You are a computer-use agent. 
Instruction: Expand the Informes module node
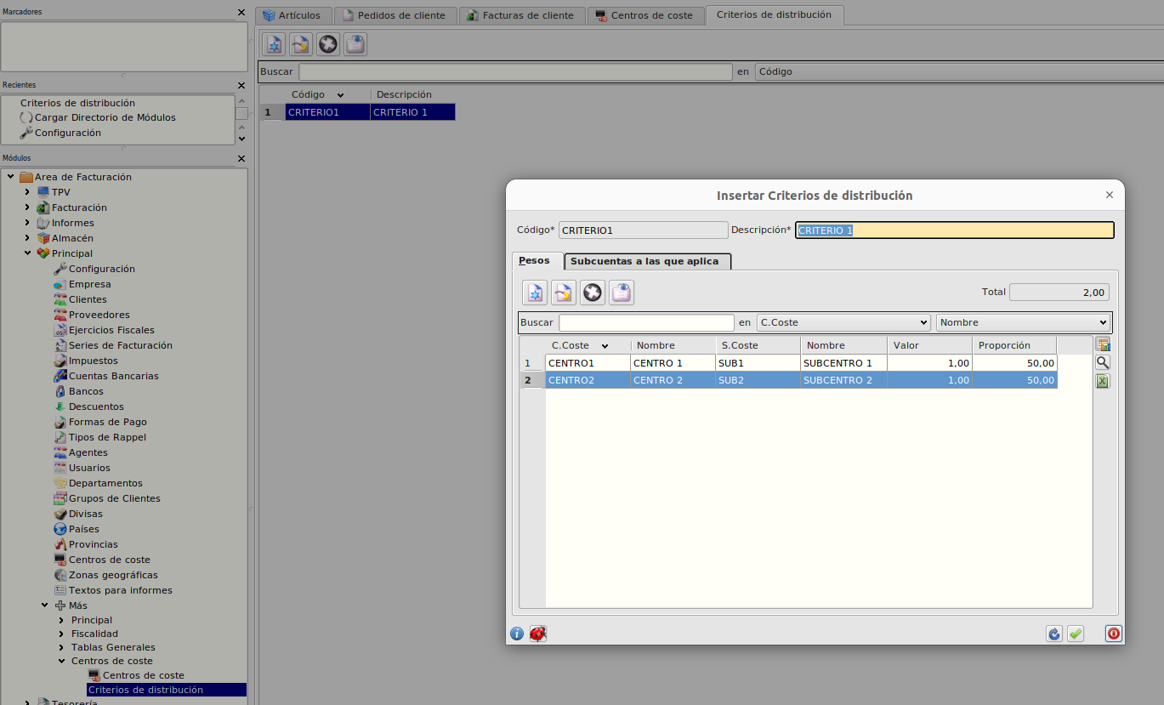coord(27,223)
